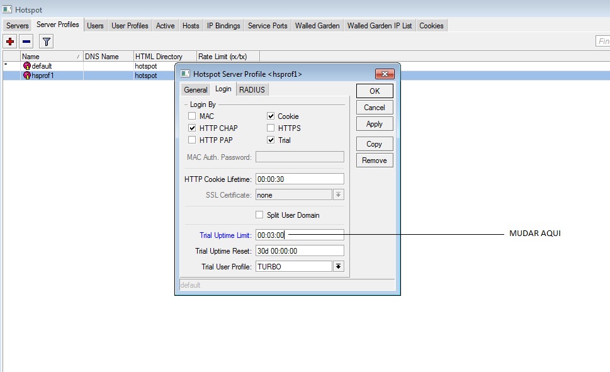Enable the Split User Domain checkbox
Image resolution: width=610 pixels, height=372 pixels.
(x=259, y=215)
